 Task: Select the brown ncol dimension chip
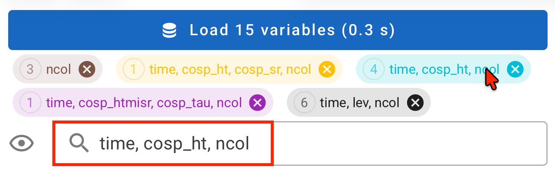pos(59,69)
